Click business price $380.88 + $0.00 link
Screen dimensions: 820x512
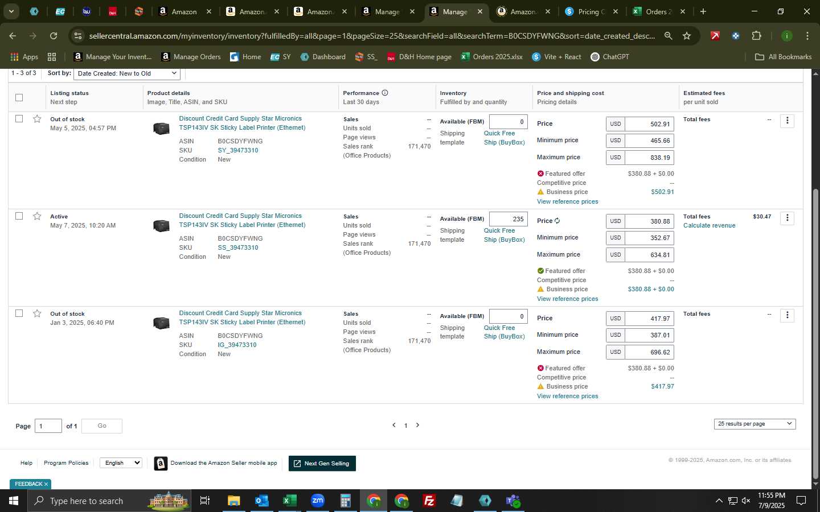click(x=651, y=290)
